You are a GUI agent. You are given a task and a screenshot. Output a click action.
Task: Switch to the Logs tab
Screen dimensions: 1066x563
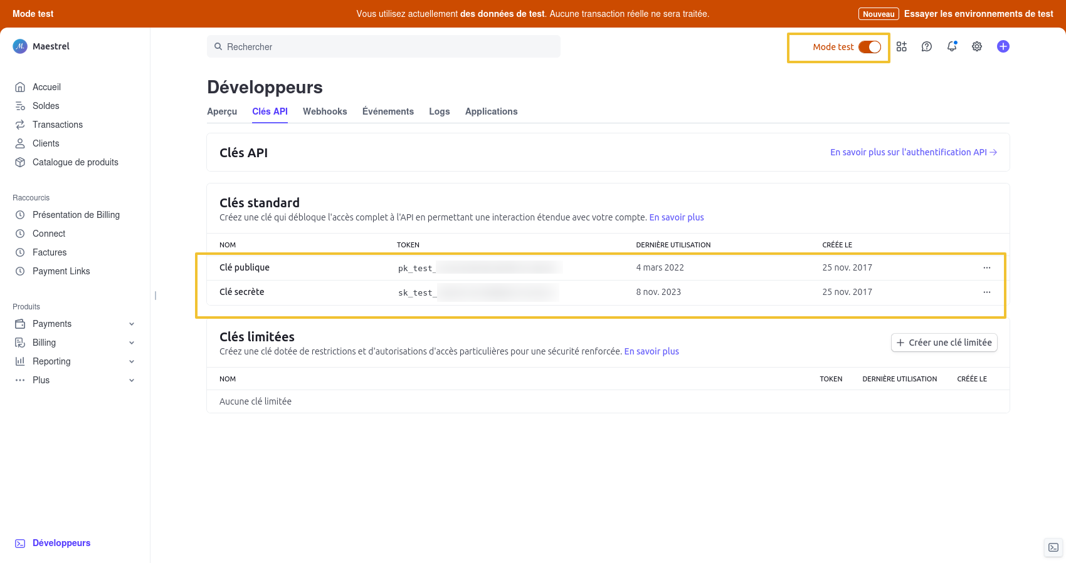[x=439, y=111]
